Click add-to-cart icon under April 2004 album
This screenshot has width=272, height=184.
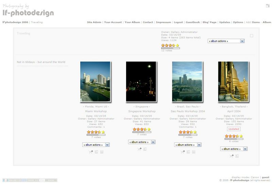point(232,156)
